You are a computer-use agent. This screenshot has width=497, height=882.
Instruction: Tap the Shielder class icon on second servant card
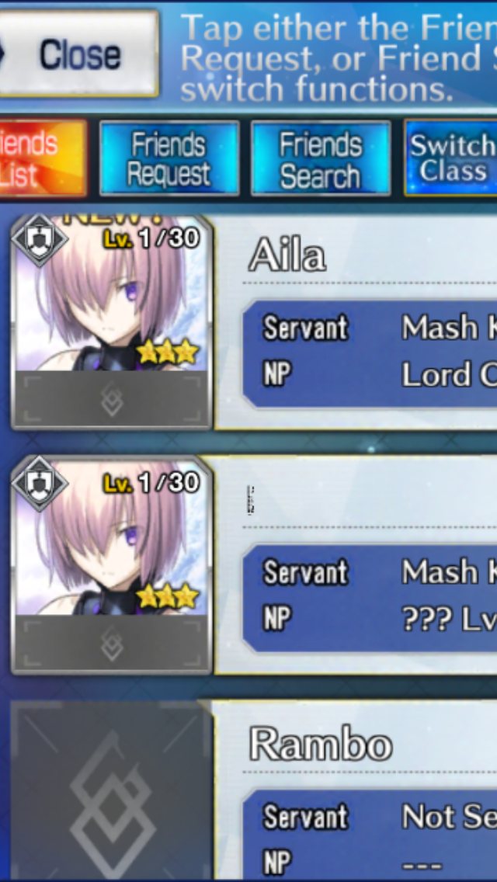point(39,483)
